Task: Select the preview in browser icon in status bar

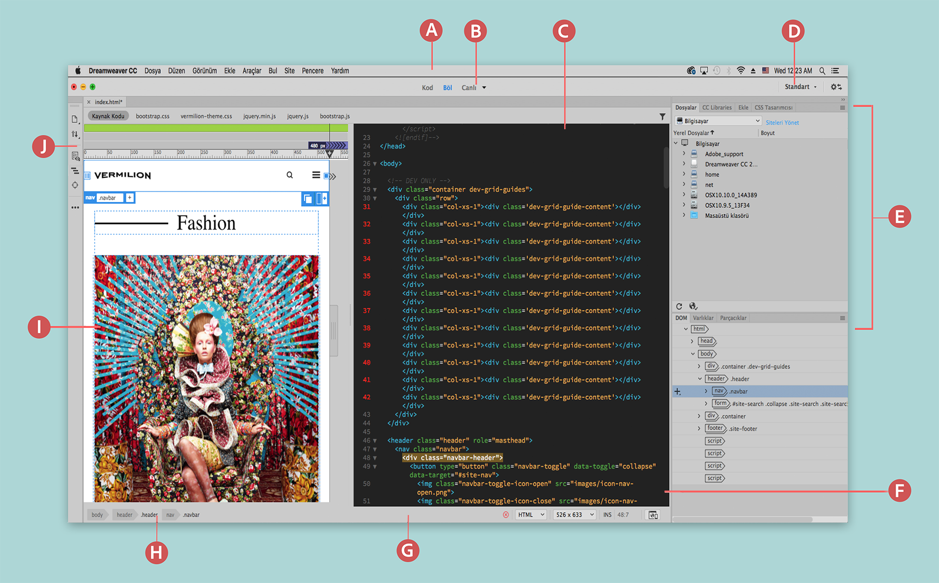Action: click(652, 514)
